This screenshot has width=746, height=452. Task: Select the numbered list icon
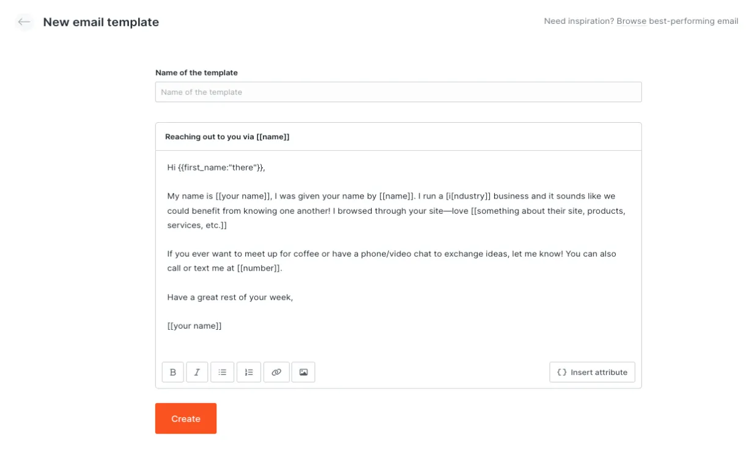pos(249,371)
